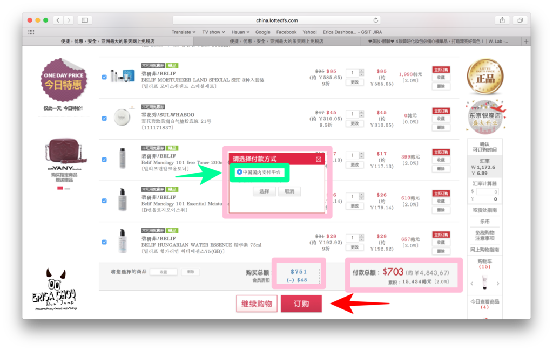This screenshot has height=351, width=553.
Task: Uncheck BELIF Hungarian Water Essence checkbox
Action: tap(104, 242)
